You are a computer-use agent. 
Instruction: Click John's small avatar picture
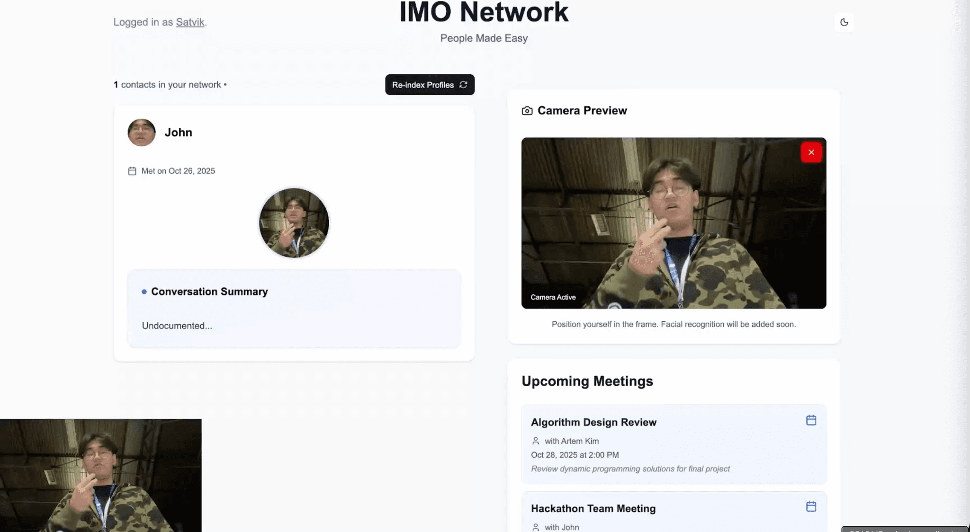(142, 133)
